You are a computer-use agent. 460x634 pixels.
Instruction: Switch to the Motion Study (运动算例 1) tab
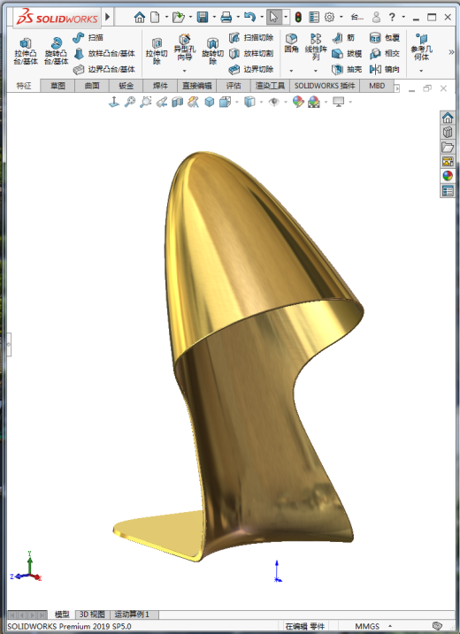coord(133,615)
